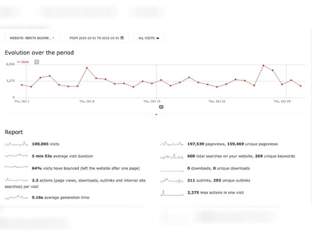Click the site searches sparkline
312x234 pixels.
172,156
